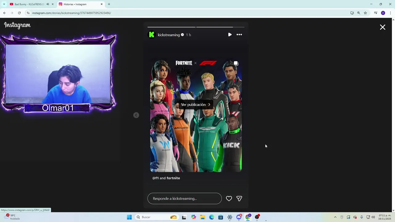Click the site information icon in address bar

tap(28, 13)
